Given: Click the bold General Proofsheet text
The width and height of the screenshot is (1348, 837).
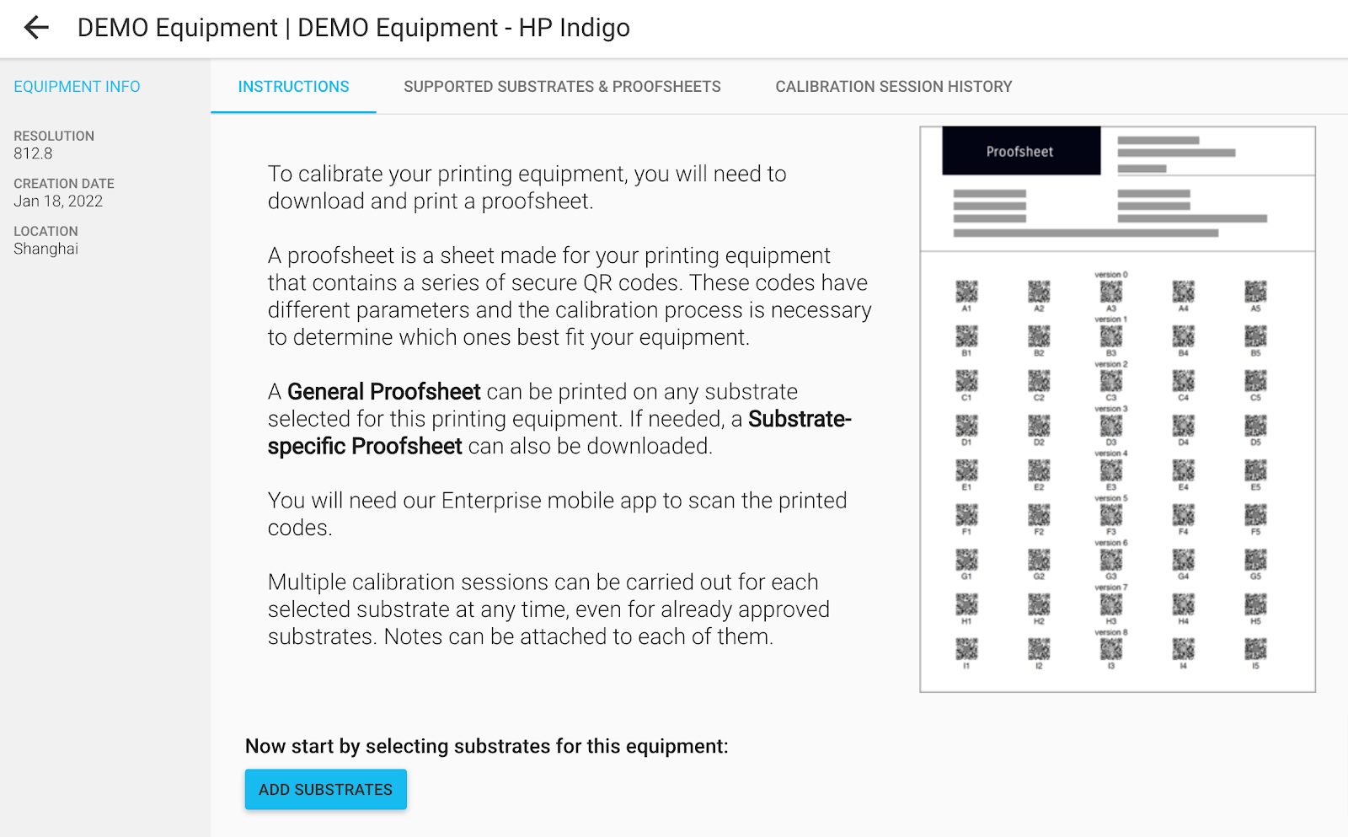Looking at the screenshot, I should pos(384,392).
